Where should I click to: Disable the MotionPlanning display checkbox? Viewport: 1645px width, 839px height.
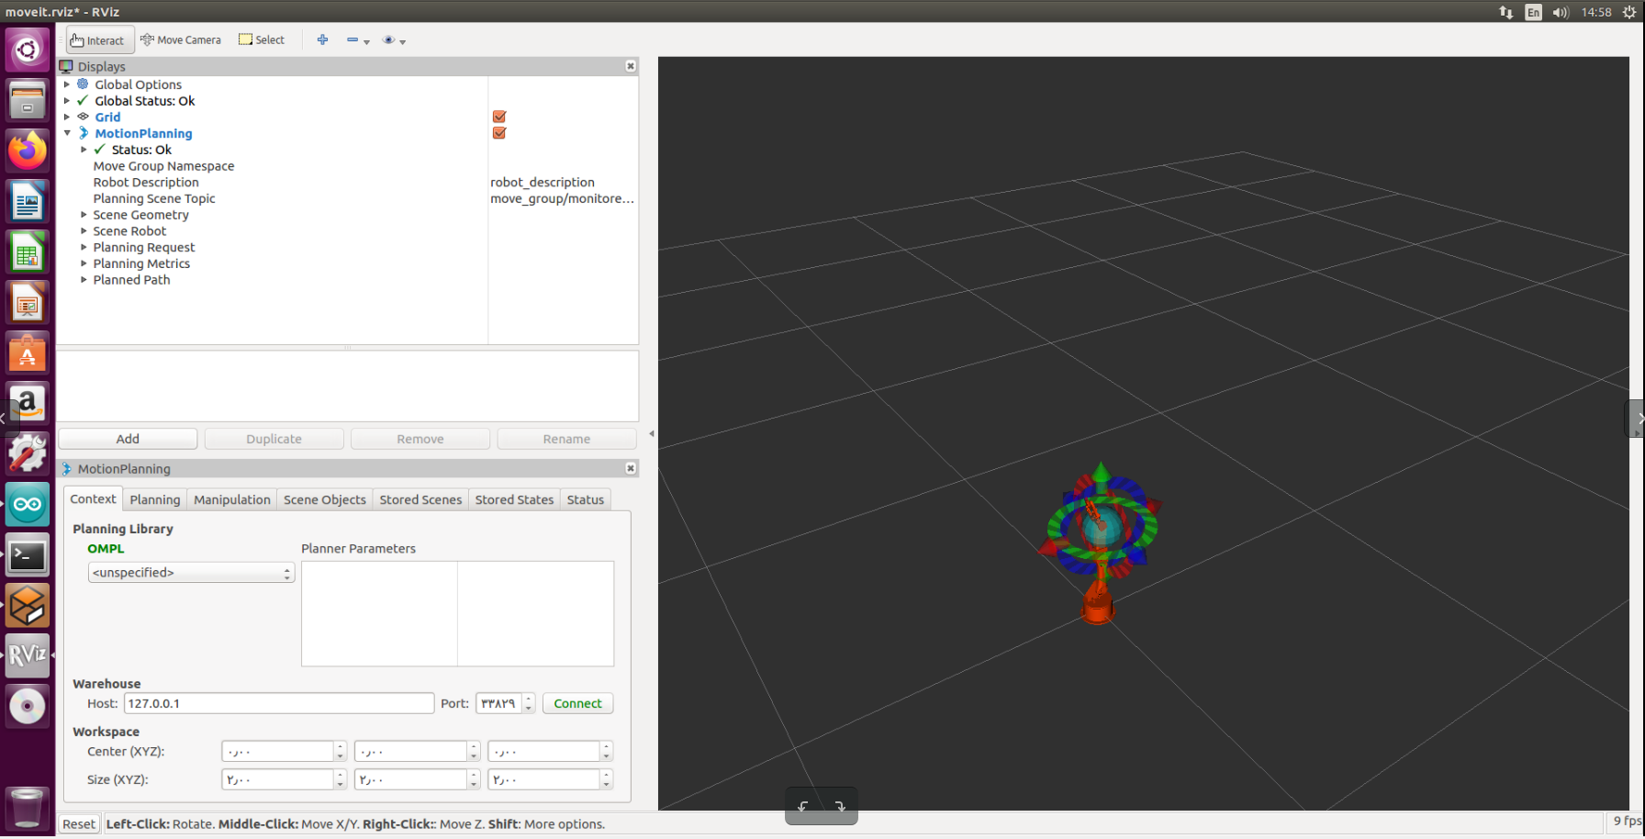(x=498, y=132)
